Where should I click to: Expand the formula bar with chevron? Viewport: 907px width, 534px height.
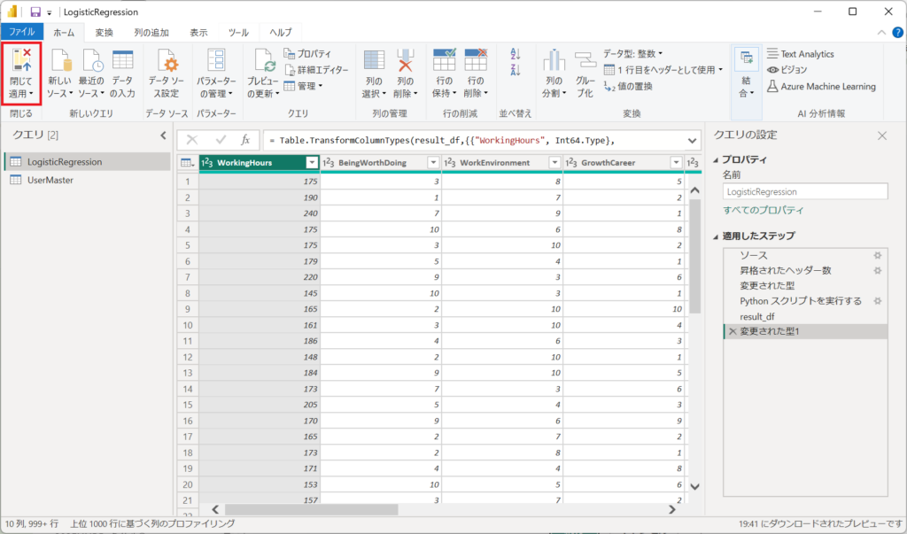click(x=692, y=141)
